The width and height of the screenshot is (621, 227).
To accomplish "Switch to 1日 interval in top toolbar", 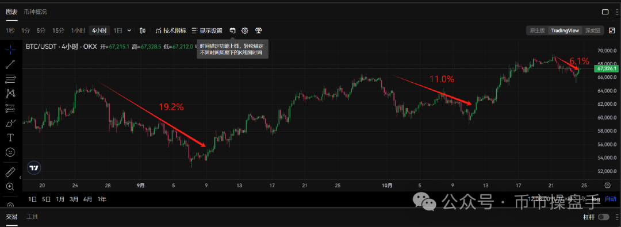I will 118,30.
